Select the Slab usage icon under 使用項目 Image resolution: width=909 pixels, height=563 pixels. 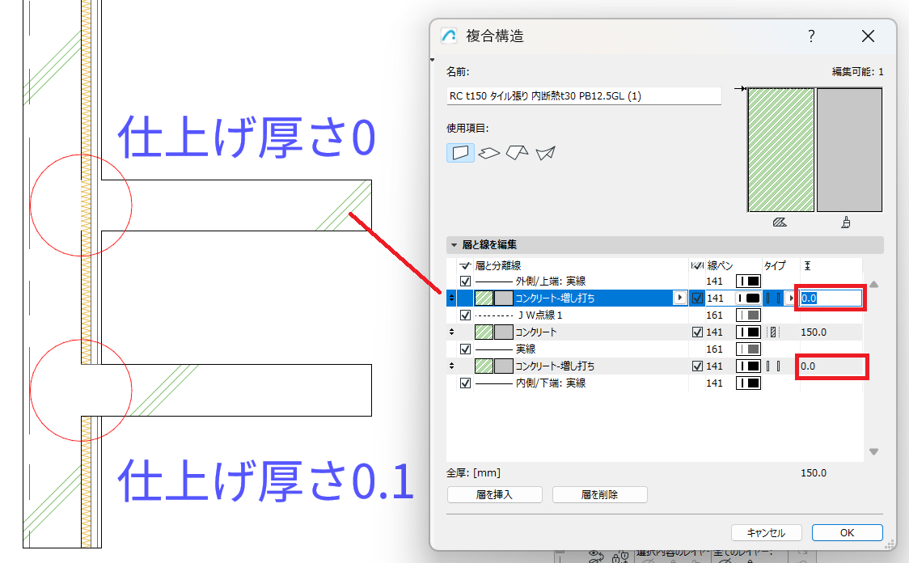(488, 153)
